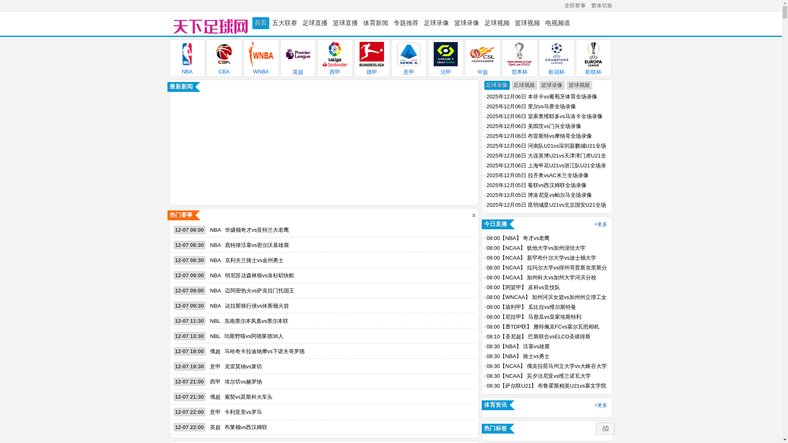788x443 pixels.
Task: Open 拉齐奥vsAC米兰全场录像
Action: pyautogui.click(x=537, y=176)
